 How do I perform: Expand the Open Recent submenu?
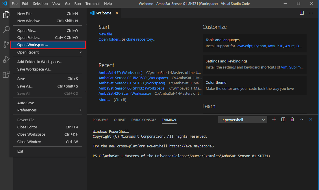pos(48,52)
